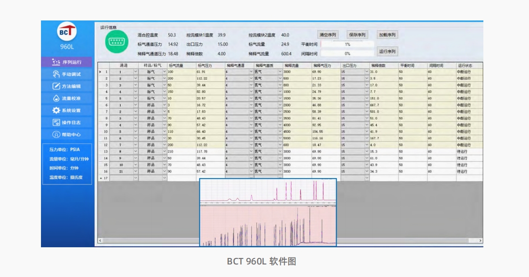Image resolution: width=529 pixels, height=277 pixels.
Task: Open the 稀释气基质 dropdown in table row 10
Action: pyautogui.click(x=280, y=132)
